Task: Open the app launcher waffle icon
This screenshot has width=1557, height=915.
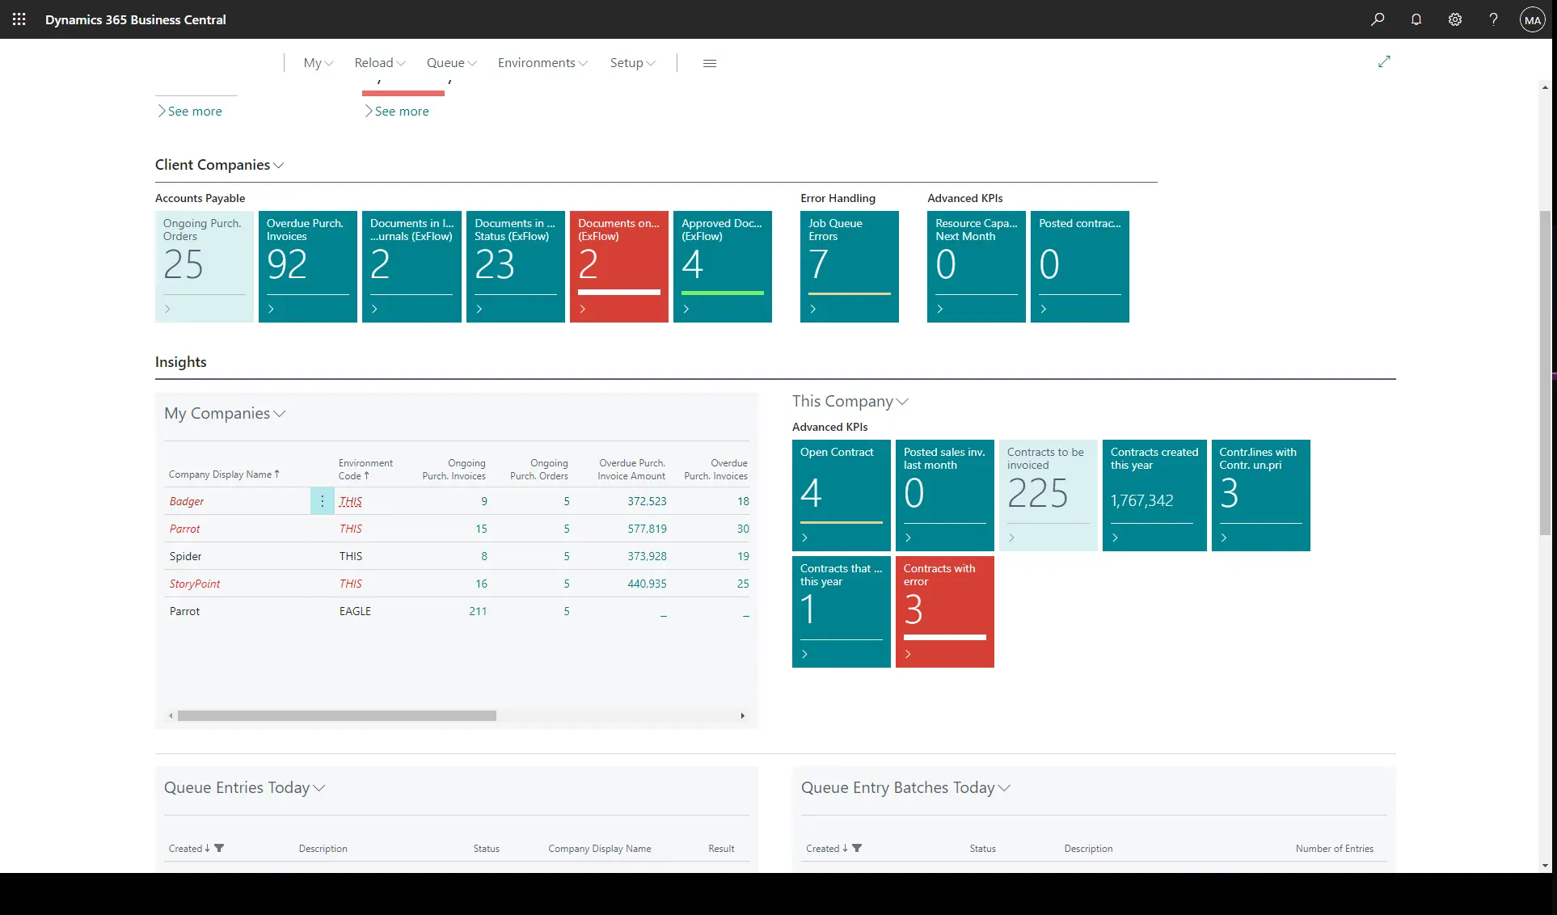Action: pyautogui.click(x=19, y=19)
